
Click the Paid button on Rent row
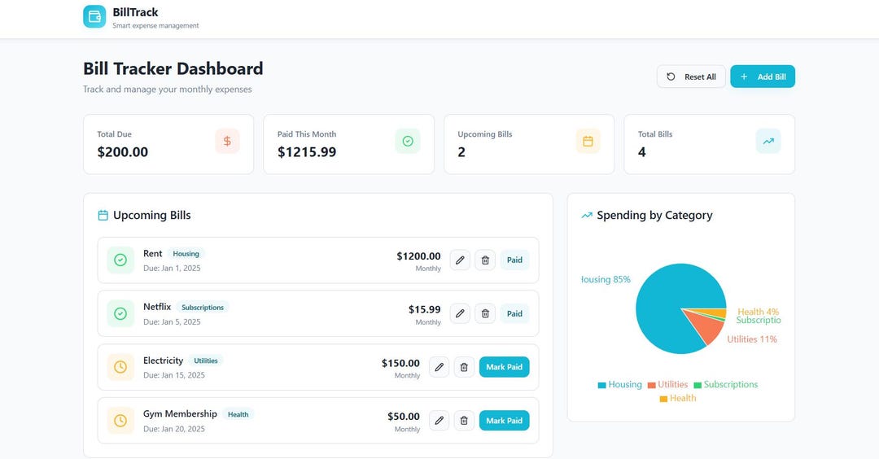(514, 260)
